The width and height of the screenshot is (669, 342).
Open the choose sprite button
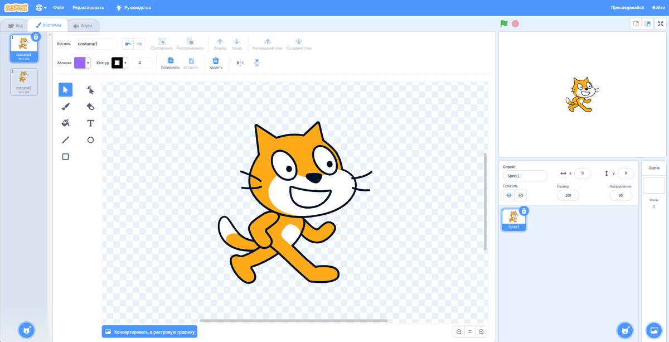click(x=625, y=330)
